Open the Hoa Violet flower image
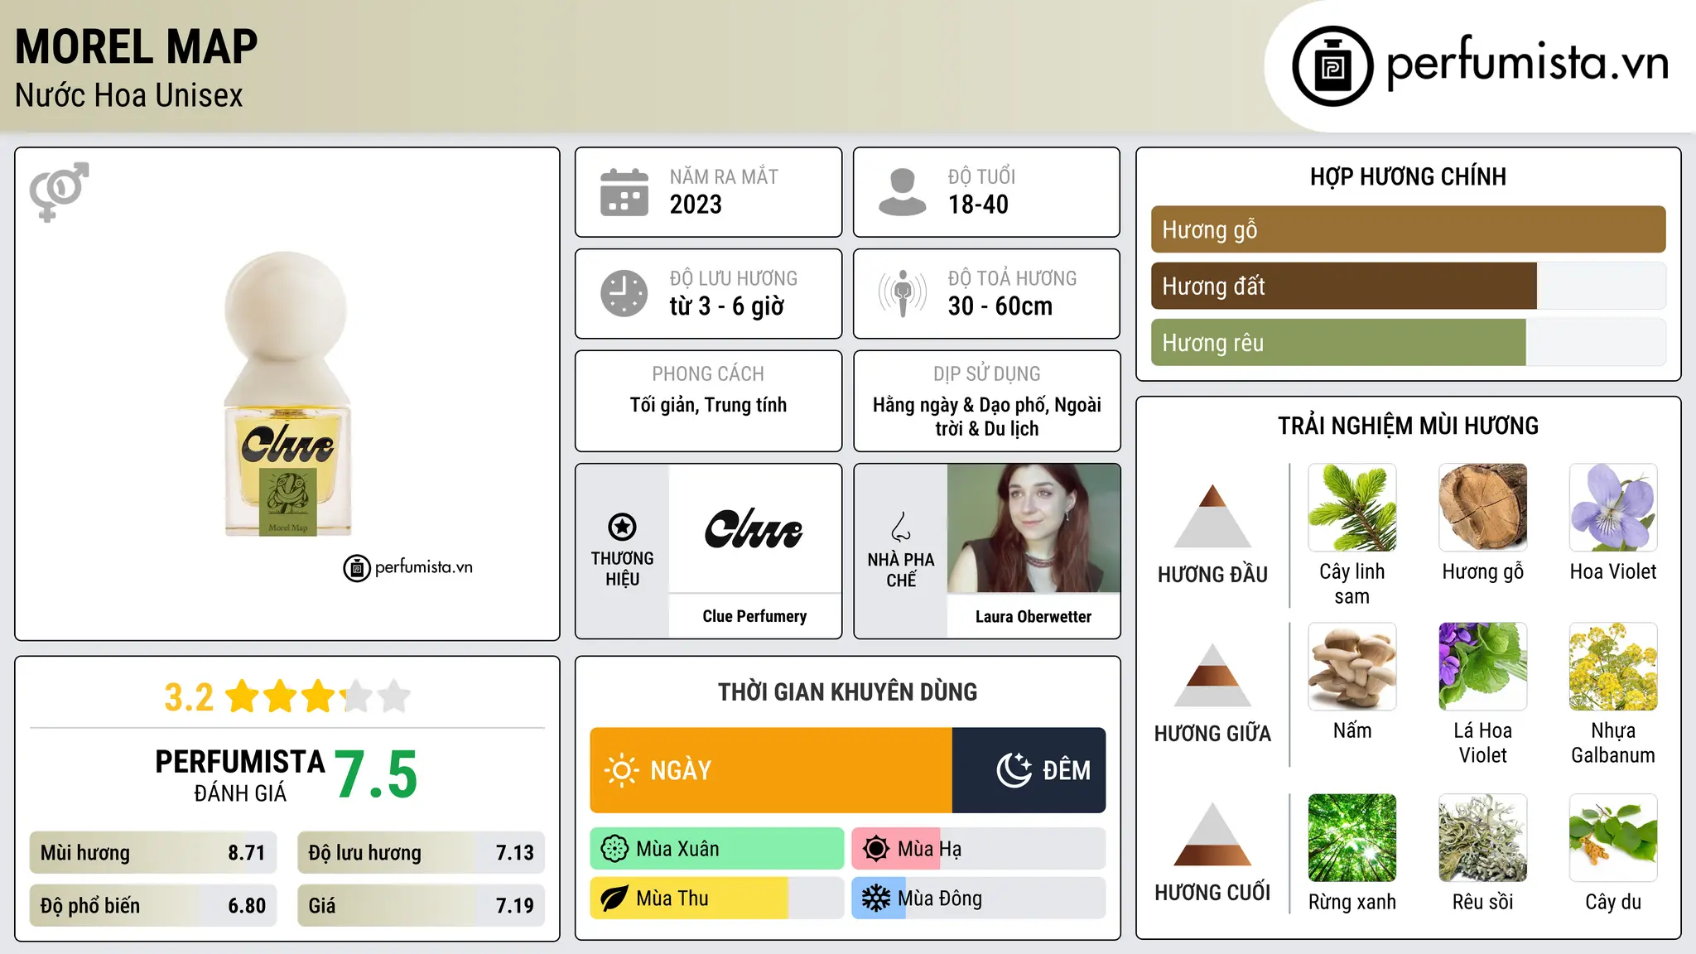 (1613, 507)
